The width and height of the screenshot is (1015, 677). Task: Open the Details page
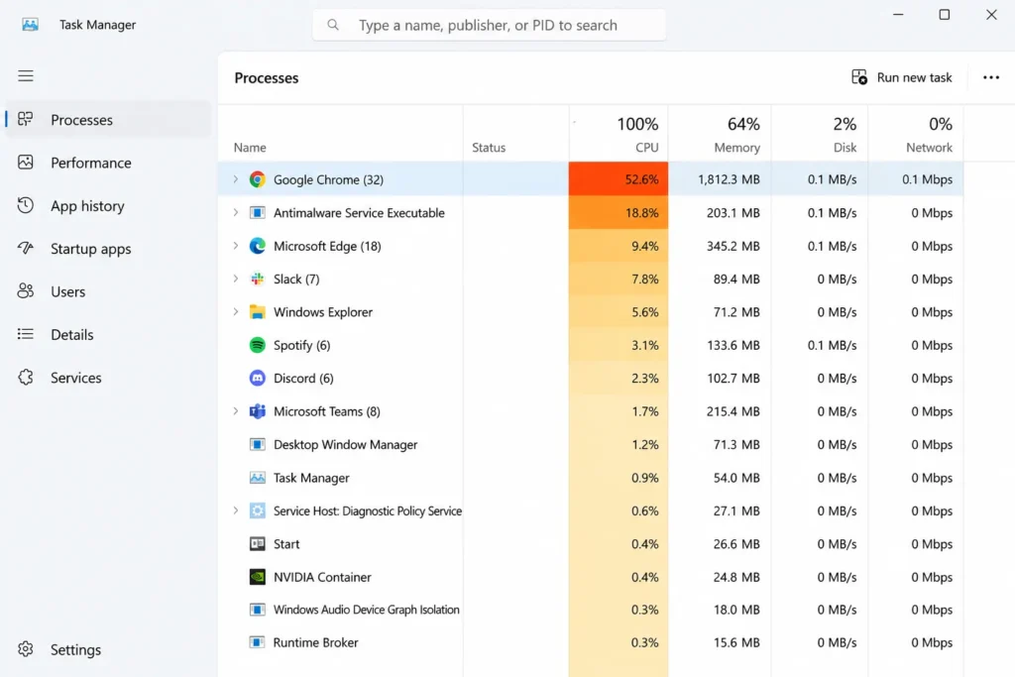click(108, 335)
